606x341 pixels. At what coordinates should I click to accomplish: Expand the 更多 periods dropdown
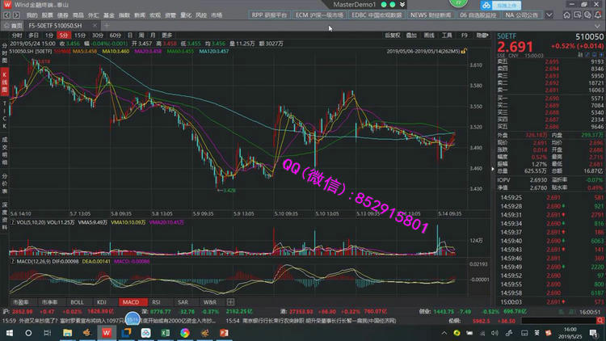click(x=167, y=36)
